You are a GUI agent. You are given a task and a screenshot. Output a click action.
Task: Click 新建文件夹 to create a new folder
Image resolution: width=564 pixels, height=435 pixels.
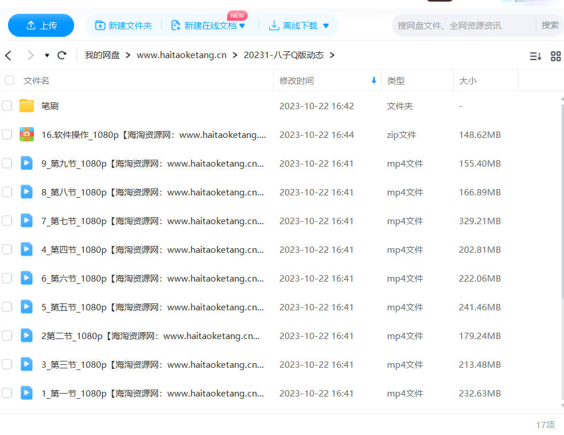[x=124, y=25]
